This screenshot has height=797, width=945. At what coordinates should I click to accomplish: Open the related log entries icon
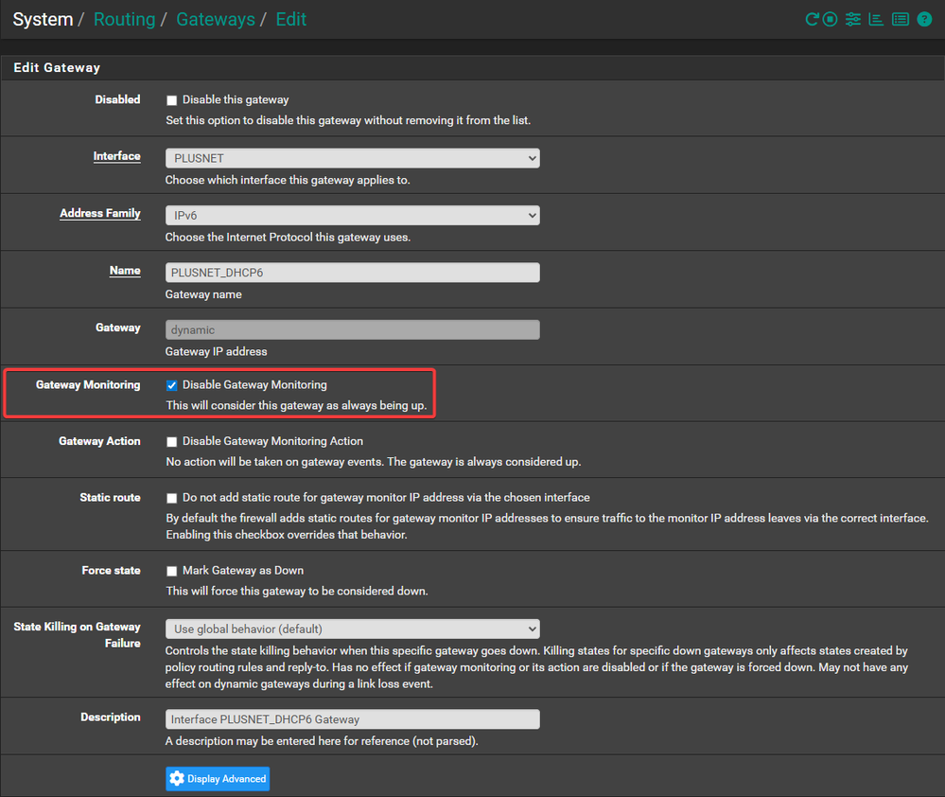(900, 19)
